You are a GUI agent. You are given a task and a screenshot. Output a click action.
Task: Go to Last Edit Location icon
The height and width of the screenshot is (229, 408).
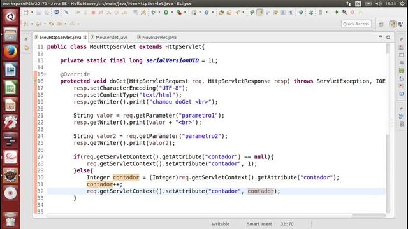pyautogui.click(x=52, y=24)
